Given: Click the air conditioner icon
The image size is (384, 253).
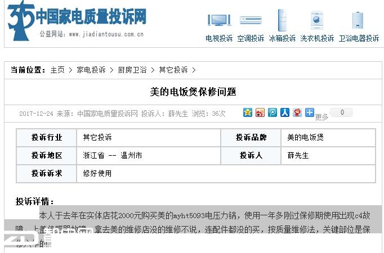Looking at the screenshot, I should tap(251, 20).
